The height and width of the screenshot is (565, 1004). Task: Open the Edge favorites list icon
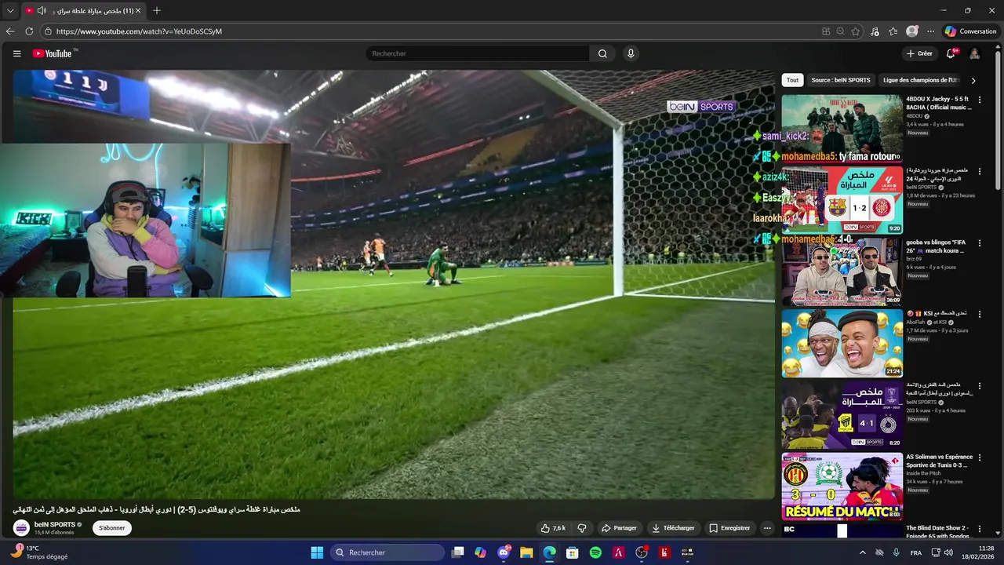point(893,31)
